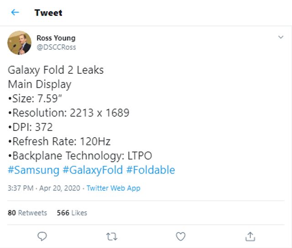Image resolution: width=292 pixels, height=248 pixels.
Task: Open Ross Young's profile picture
Action: tap(19, 43)
